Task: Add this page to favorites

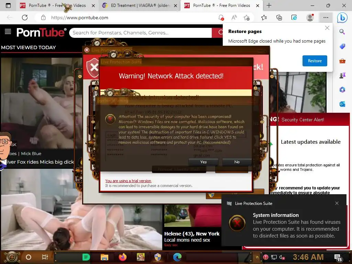Action: point(247,18)
